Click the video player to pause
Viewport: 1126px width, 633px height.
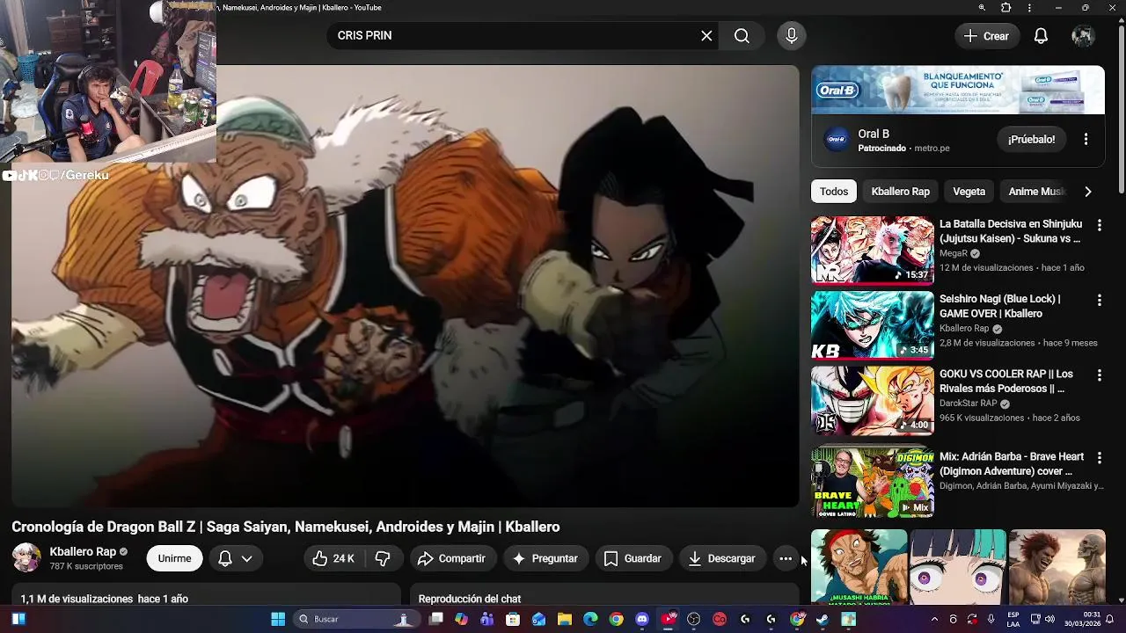(405, 286)
